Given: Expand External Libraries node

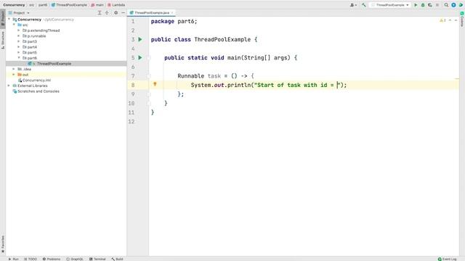Looking at the screenshot, I should [9, 86].
